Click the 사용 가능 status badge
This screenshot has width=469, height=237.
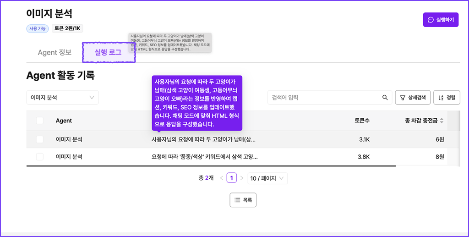[x=38, y=28]
